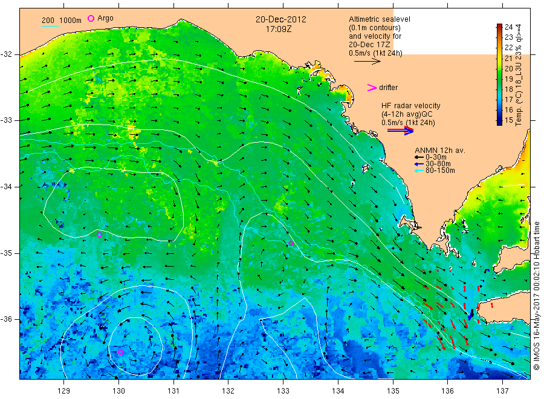Click the blue ANMN mooring arrow near Kangaroo Island

470,314
